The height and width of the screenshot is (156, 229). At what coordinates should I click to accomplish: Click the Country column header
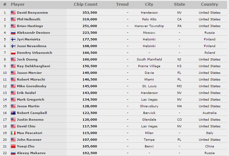209,4
